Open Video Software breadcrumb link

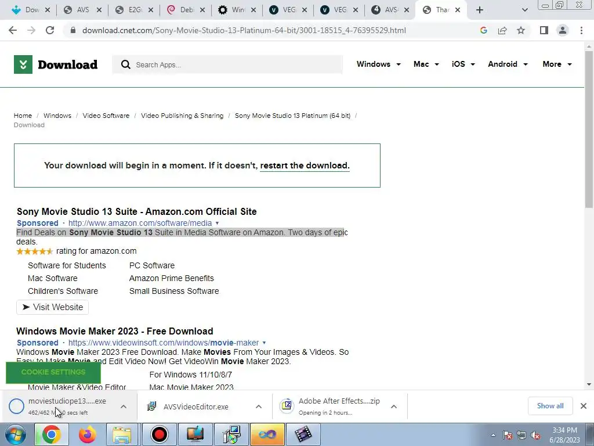pos(106,116)
